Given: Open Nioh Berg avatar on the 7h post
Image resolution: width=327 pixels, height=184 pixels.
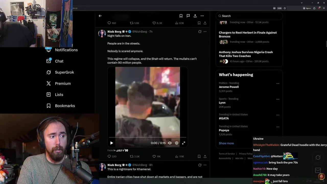Looking at the screenshot, I should [102, 33].
